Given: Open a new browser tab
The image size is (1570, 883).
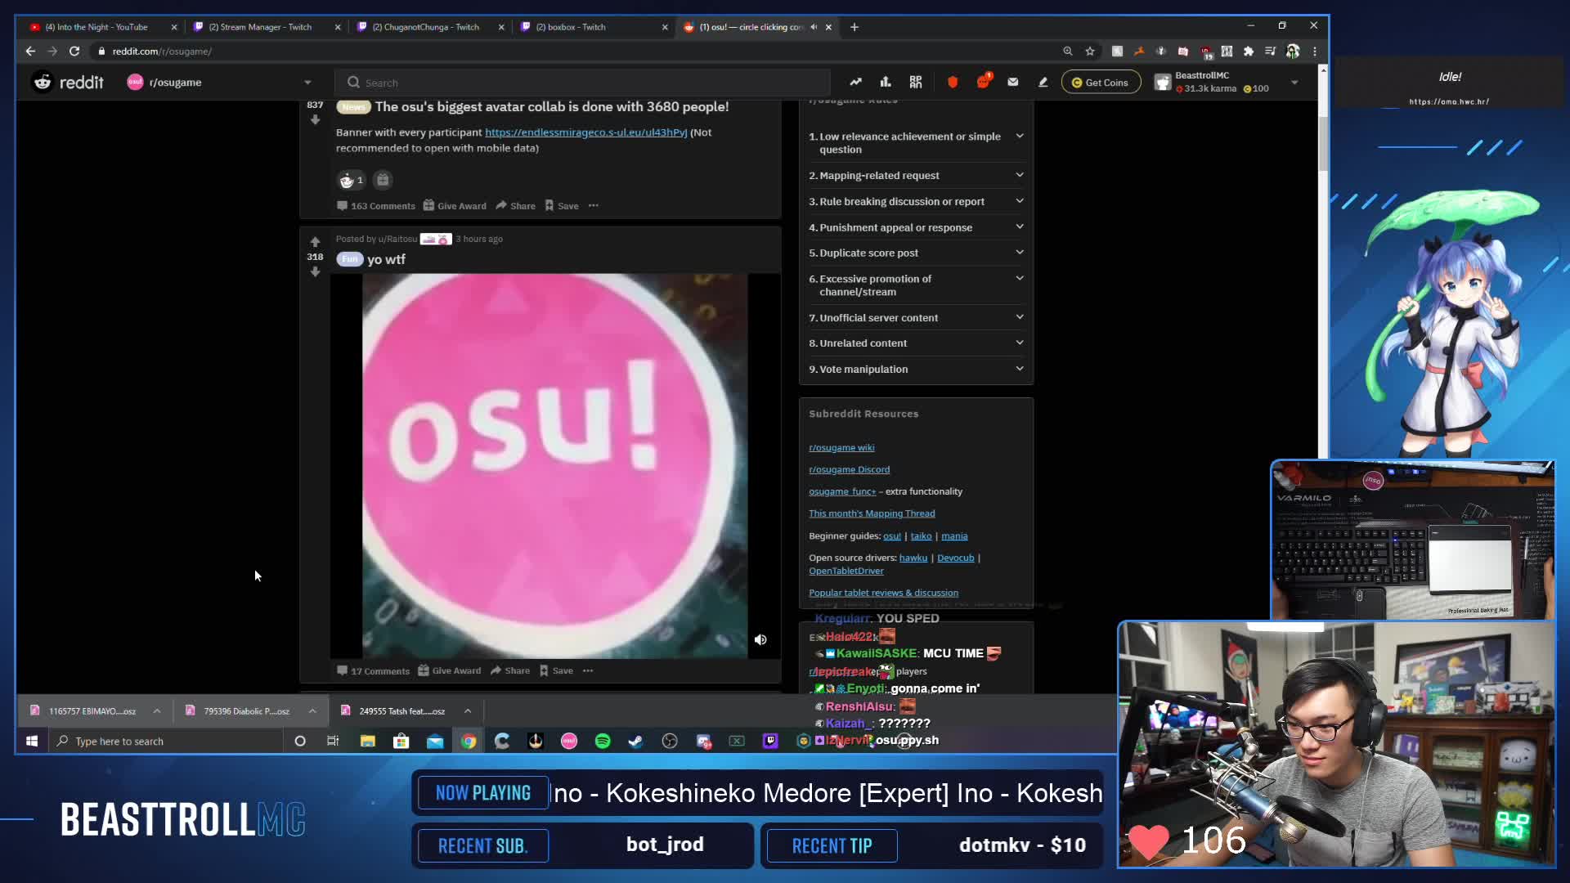Looking at the screenshot, I should (x=855, y=27).
